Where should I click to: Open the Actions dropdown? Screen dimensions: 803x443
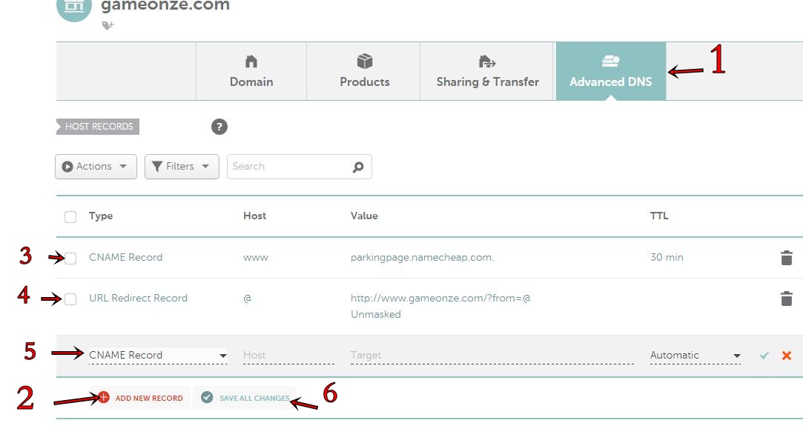coord(96,166)
